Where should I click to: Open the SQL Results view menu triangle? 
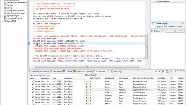(178, 71)
